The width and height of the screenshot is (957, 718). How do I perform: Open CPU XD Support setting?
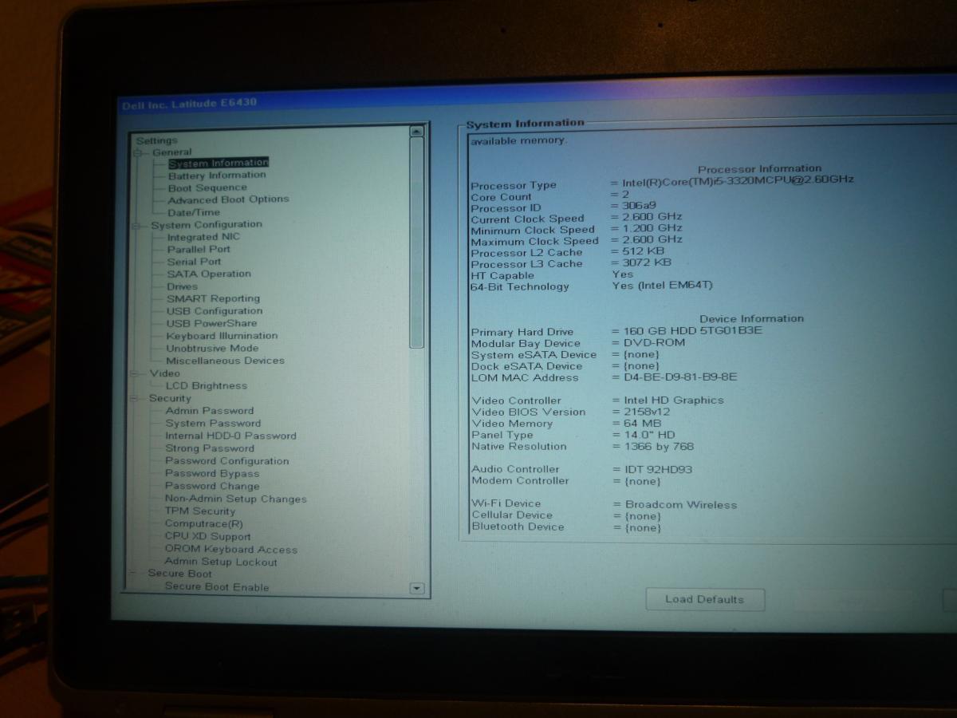coord(207,537)
